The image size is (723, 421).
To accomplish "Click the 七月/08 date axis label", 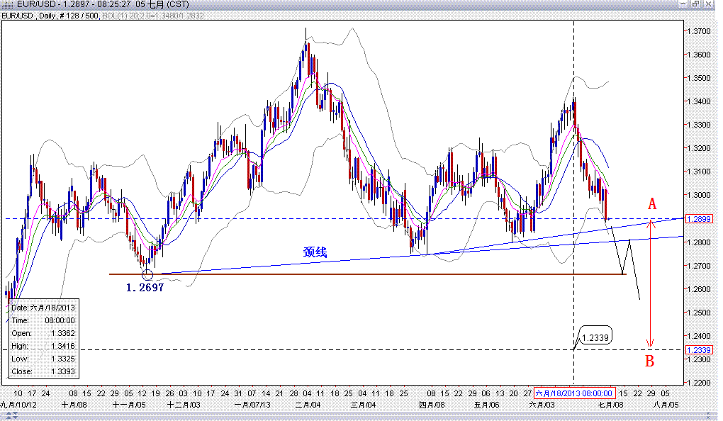I will tap(610, 405).
